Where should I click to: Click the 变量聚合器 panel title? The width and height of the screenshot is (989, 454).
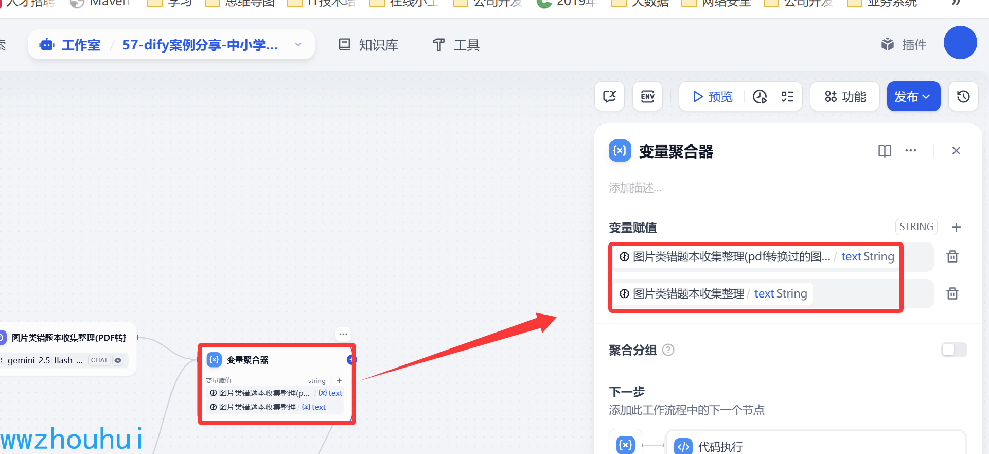click(676, 151)
